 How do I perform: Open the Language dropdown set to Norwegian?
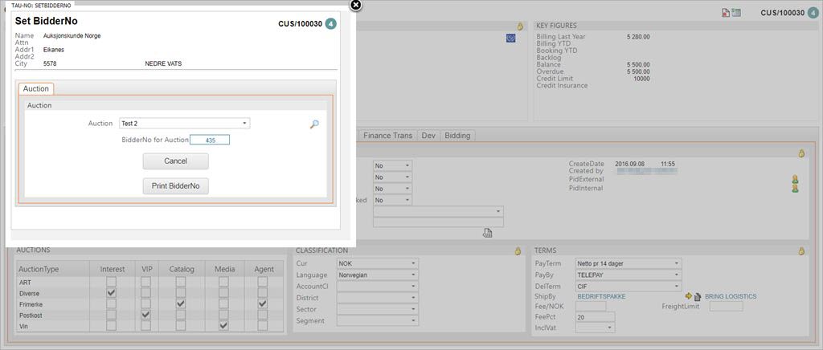378,275
